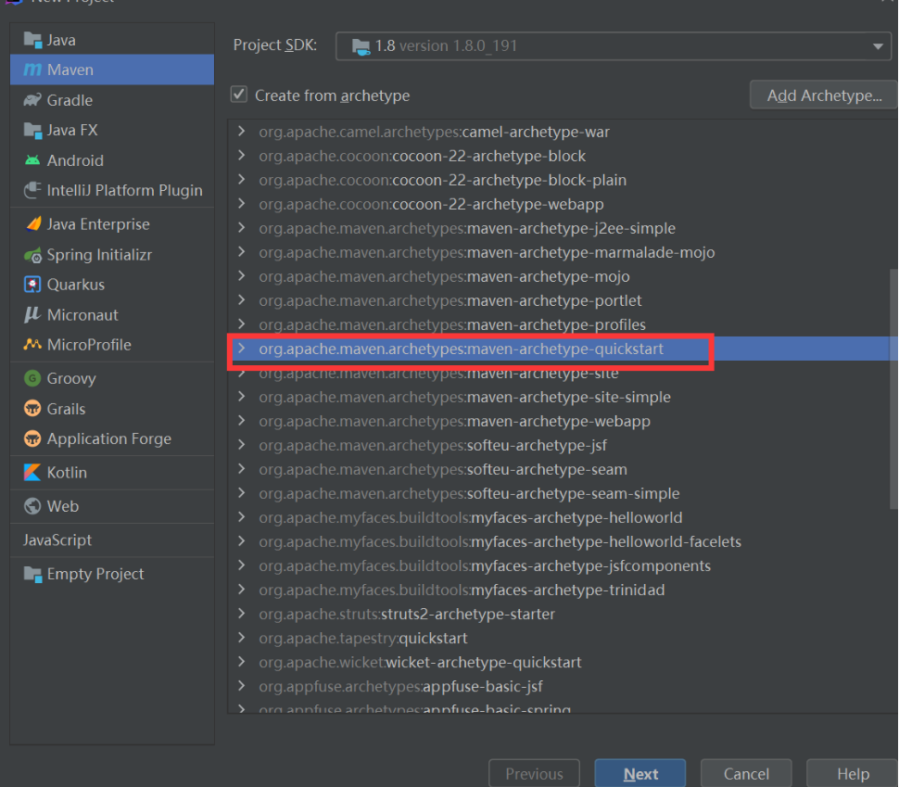Select Empty Project label
Image resolution: width=899 pixels, height=787 pixels.
click(x=95, y=574)
